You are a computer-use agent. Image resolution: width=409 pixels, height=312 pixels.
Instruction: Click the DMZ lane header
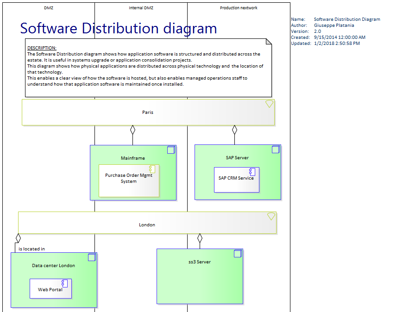tap(48, 7)
